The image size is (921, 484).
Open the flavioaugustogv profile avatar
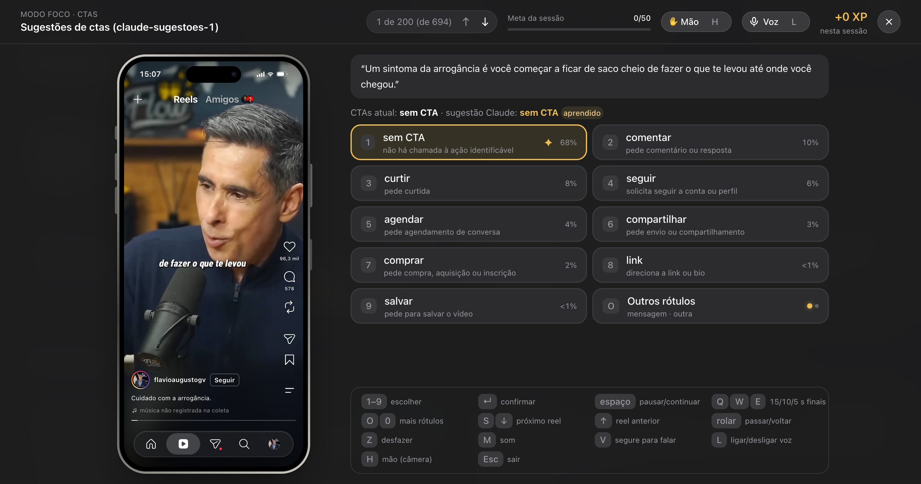pos(140,379)
